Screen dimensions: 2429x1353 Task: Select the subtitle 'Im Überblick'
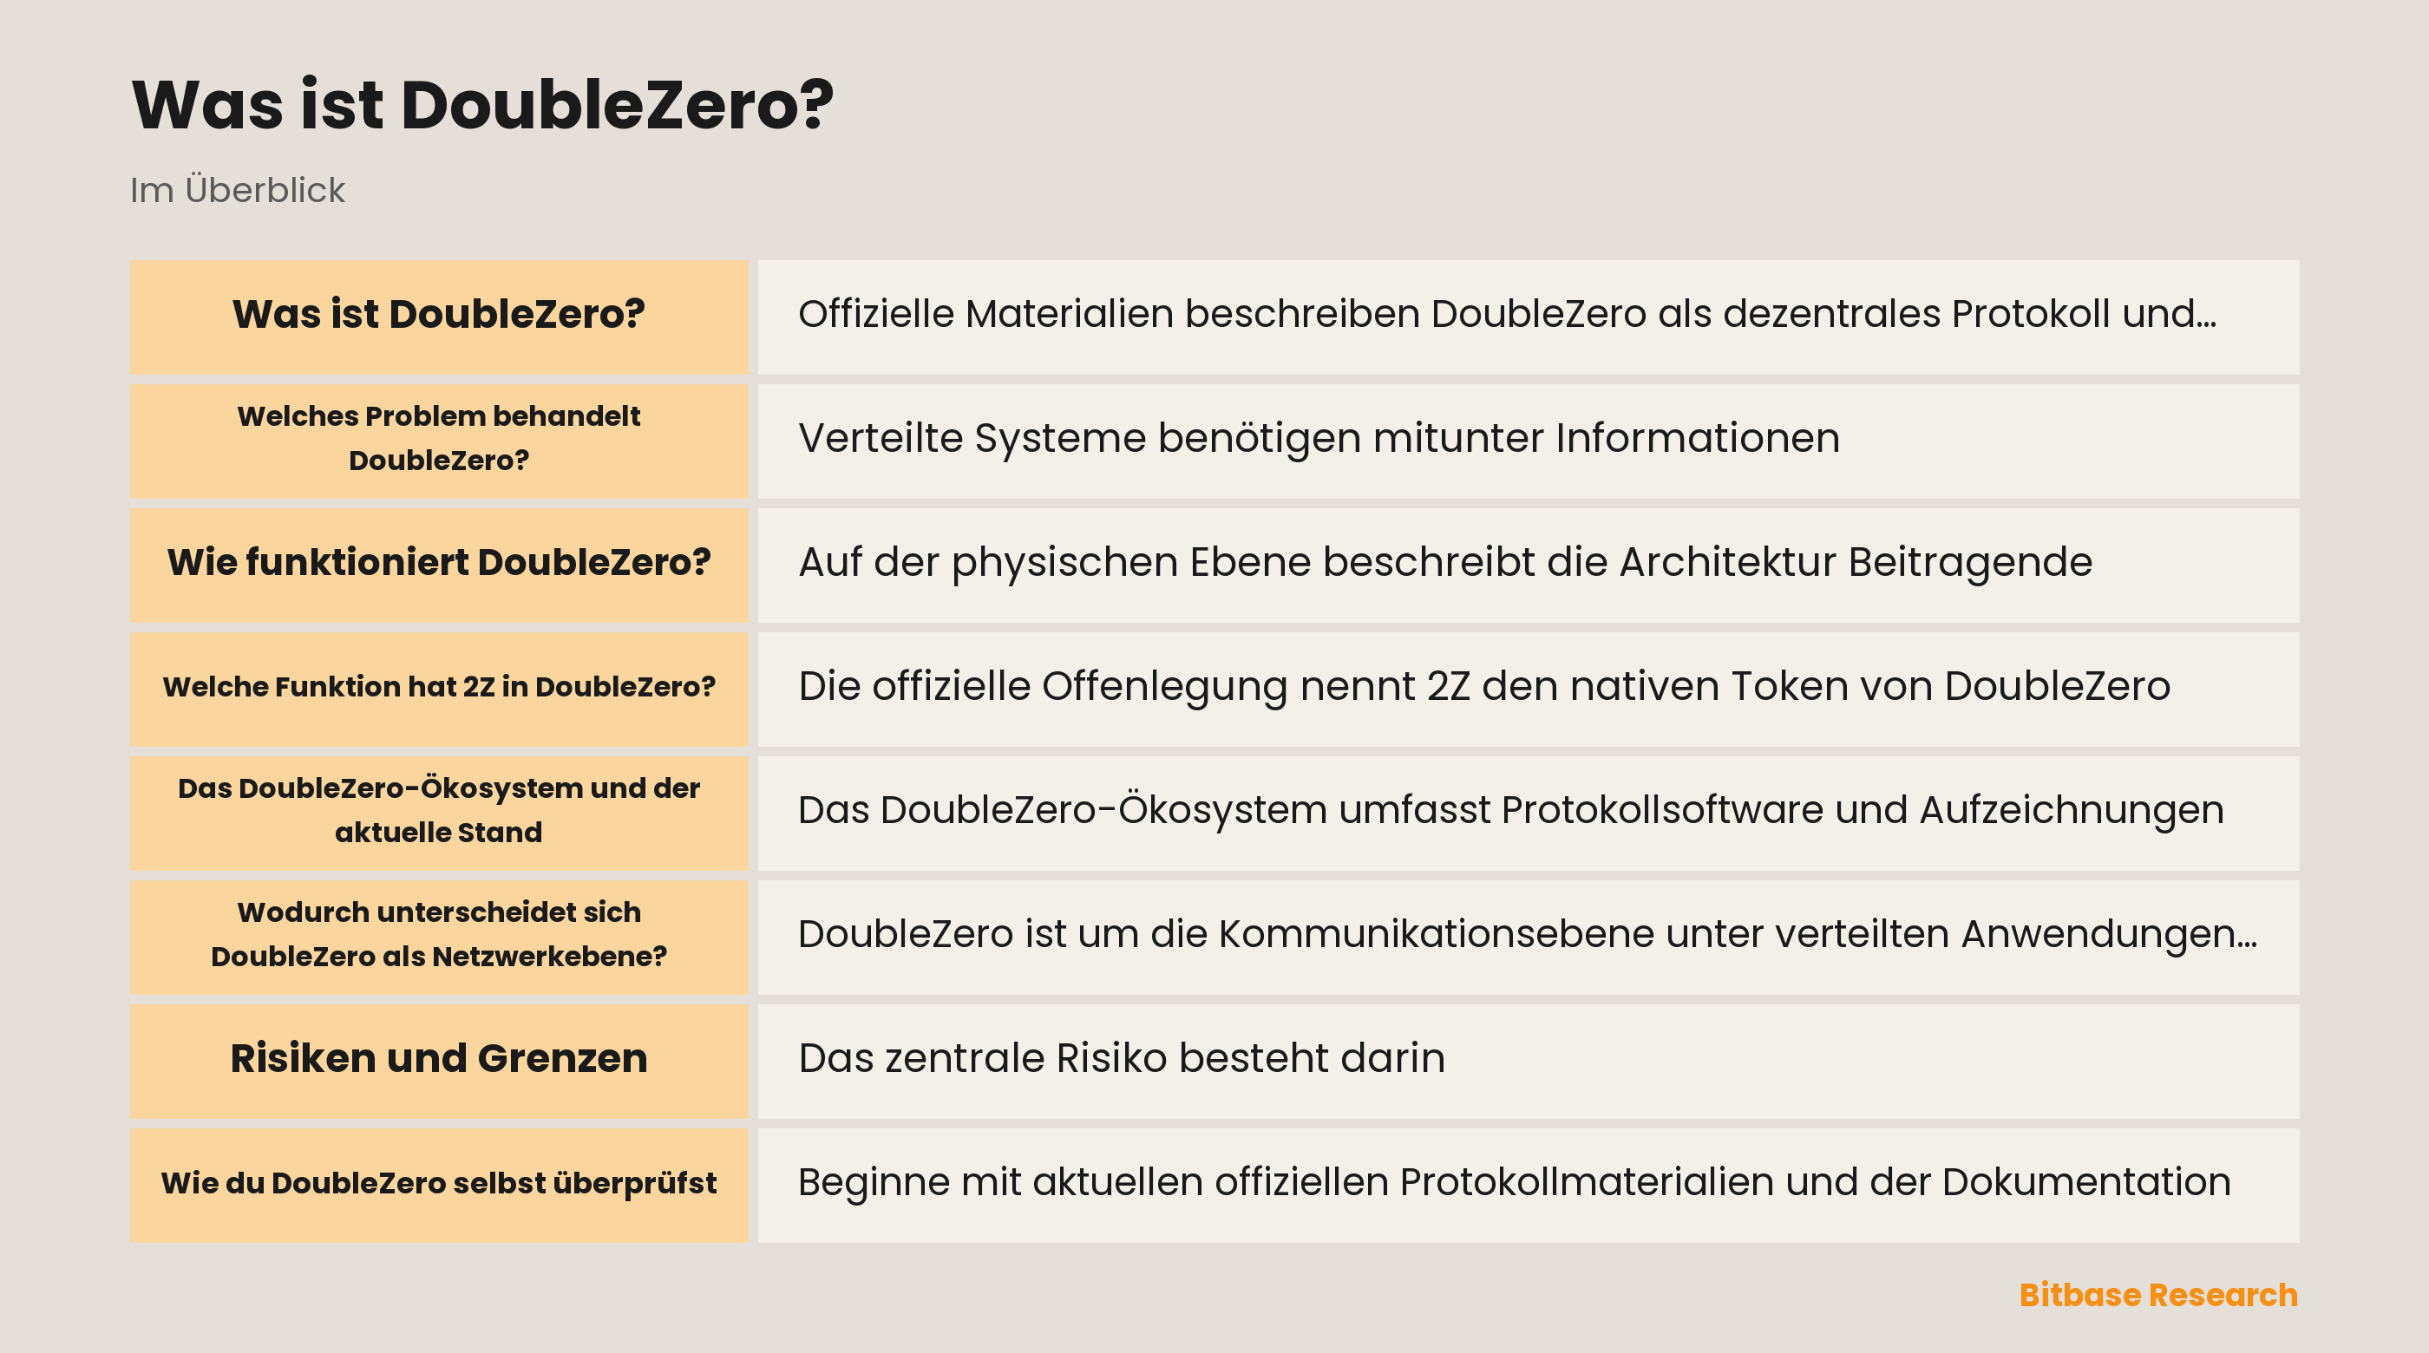click(238, 190)
